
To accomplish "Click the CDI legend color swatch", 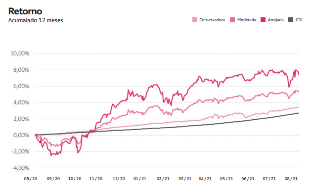I will coord(291,20).
